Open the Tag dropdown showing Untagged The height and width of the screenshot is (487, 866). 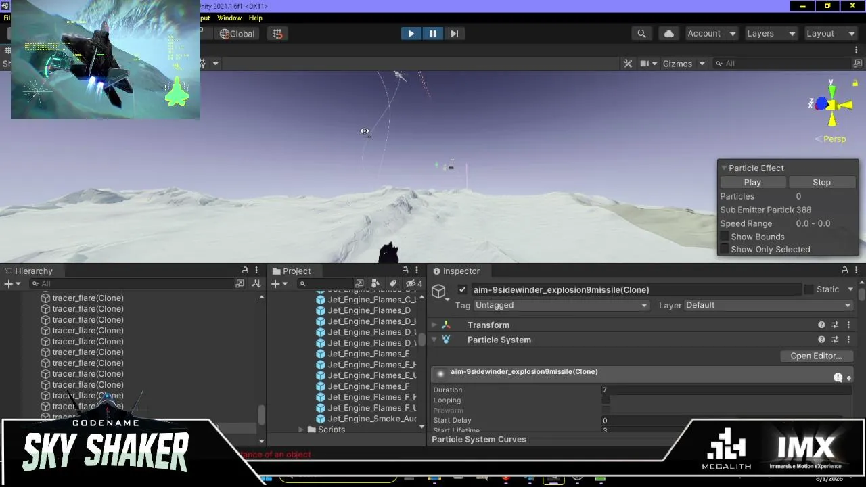point(561,305)
